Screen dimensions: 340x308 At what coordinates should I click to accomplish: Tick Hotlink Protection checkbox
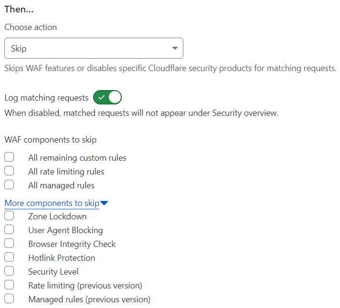click(x=9, y=257)
